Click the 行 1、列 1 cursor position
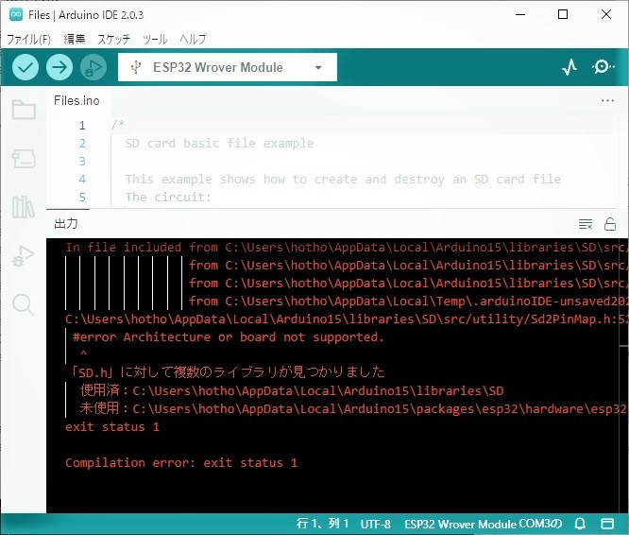629x535 pixels. [322, 524]
